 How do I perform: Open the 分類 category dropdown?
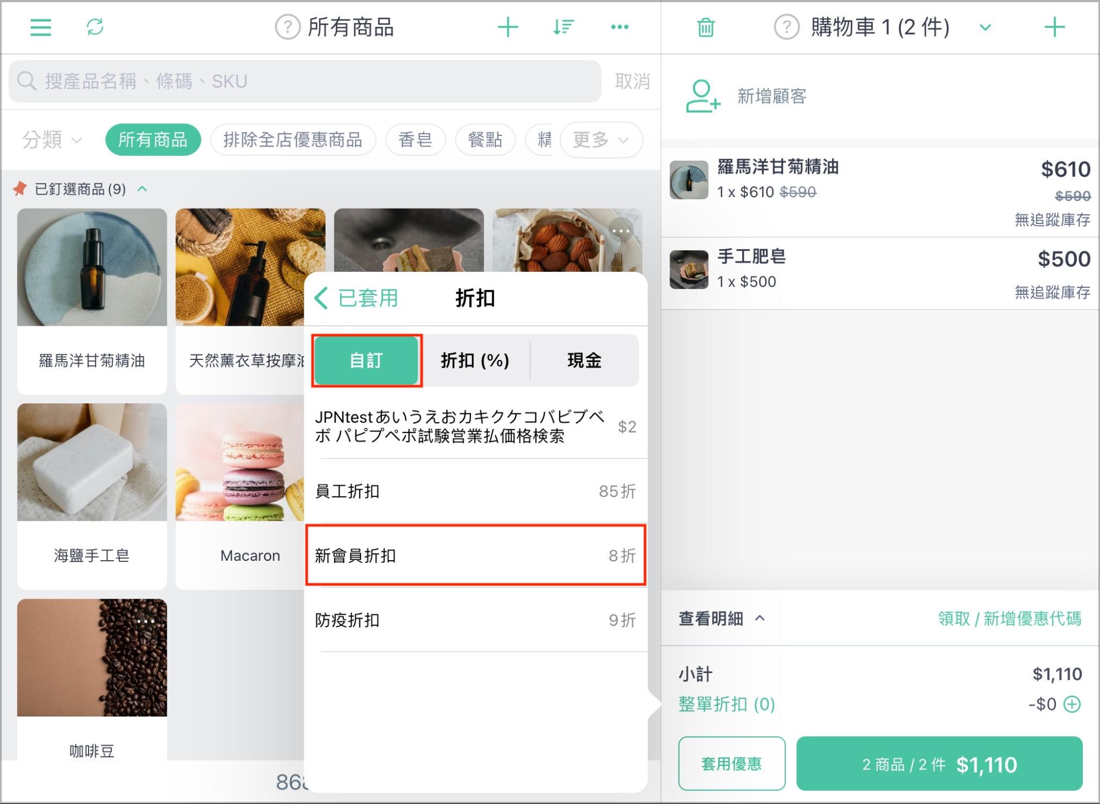[x=52, y=140]
